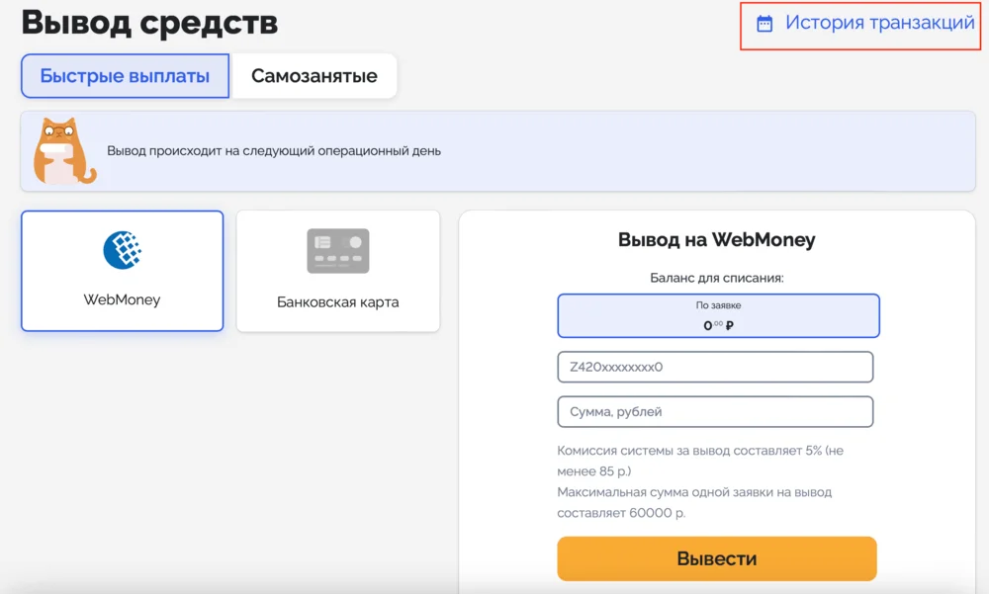Click the cat mascot in the notice banner
This screenshot has height=594, width=989.
pyautogui.click(x=61, y=150)
